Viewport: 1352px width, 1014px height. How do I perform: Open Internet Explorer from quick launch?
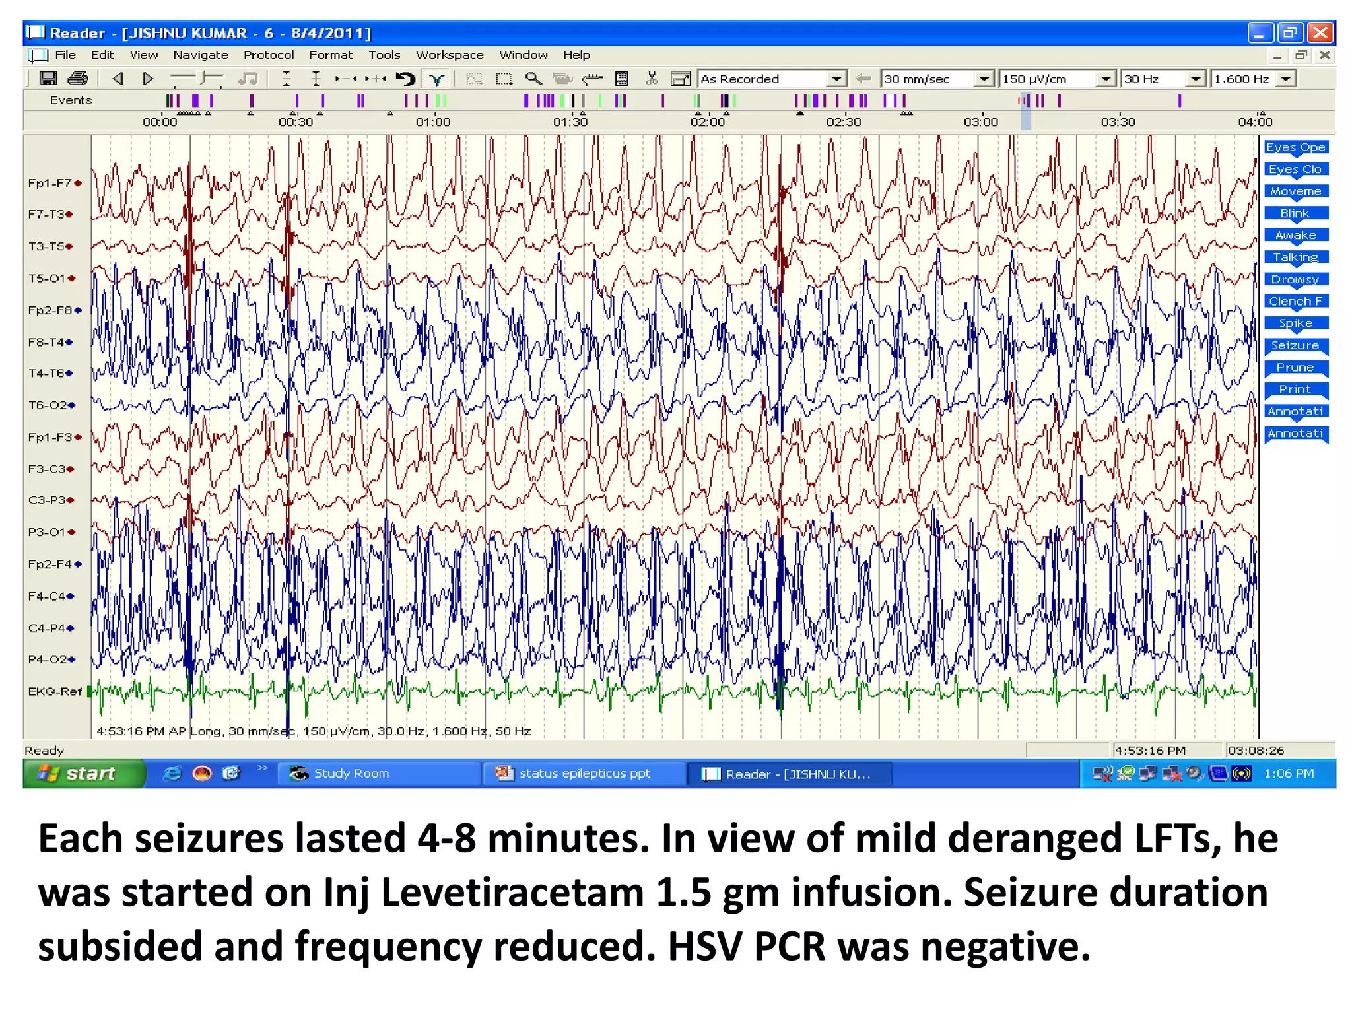tap(172, 773)
